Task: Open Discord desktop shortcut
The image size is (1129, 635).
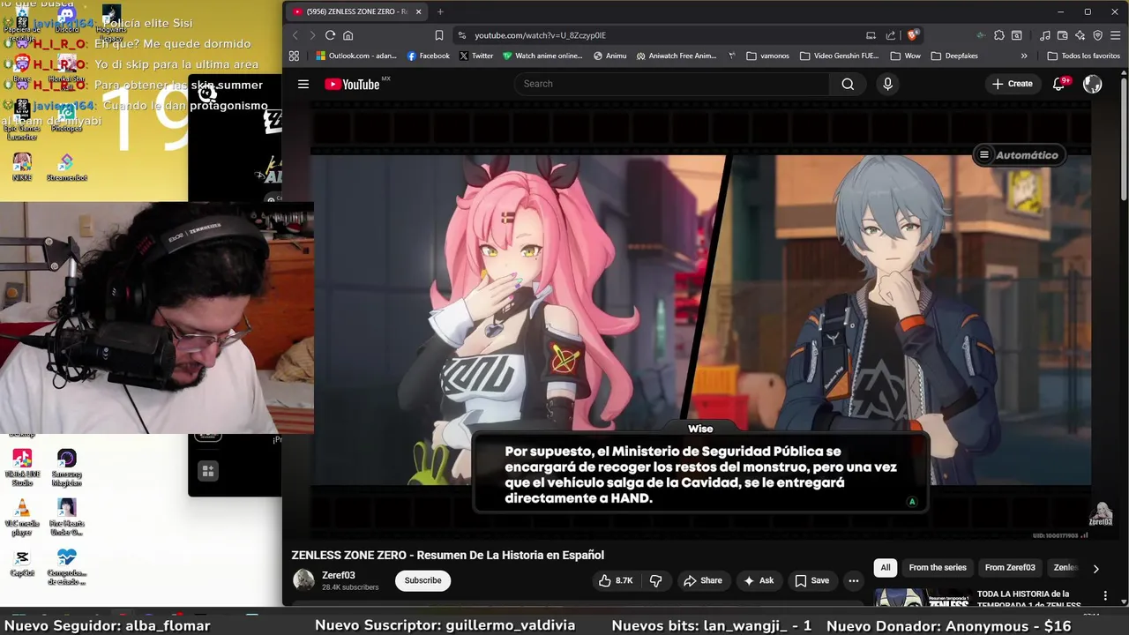Action: pyautogui.click(x=67, y=18)
